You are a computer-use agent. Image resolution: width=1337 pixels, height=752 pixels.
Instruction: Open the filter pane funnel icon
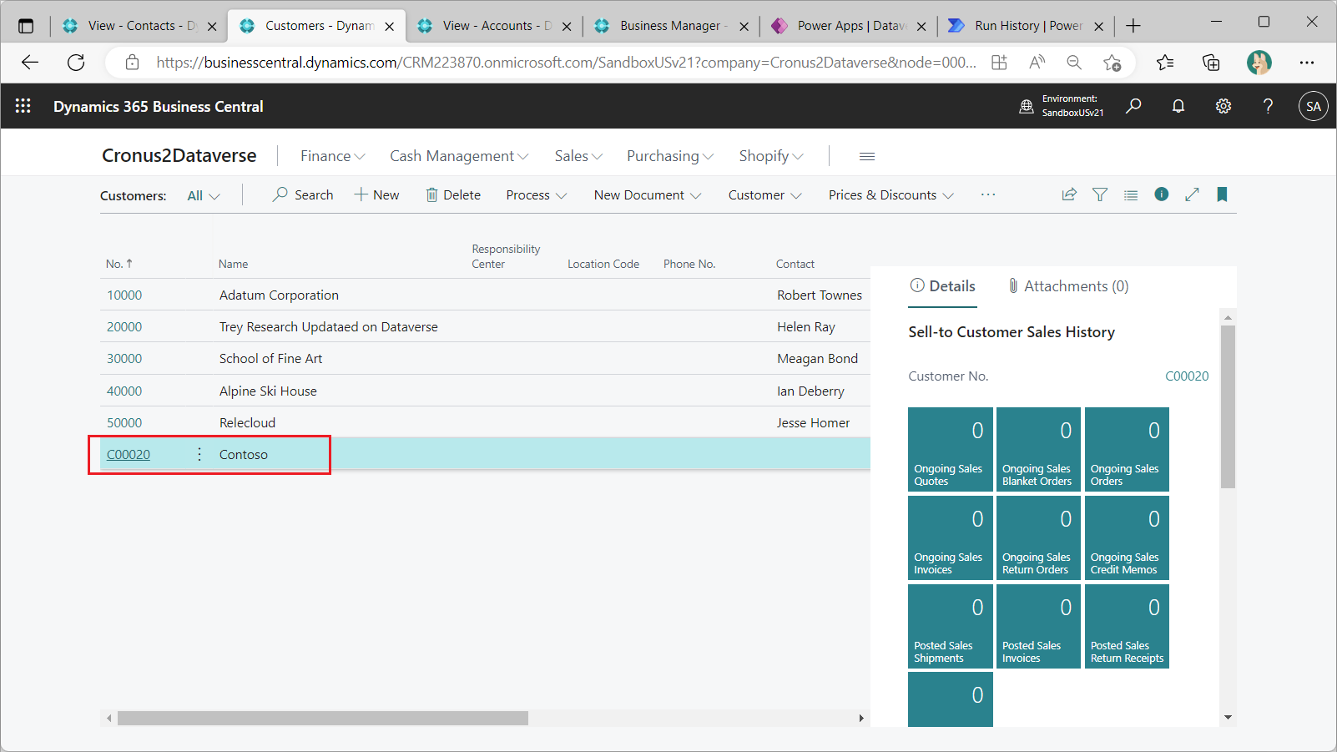tap(1100, 194)
